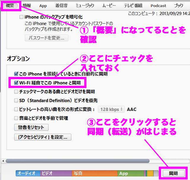Image resolution: width=190 pixels, height=180 pixels.
Task: Select the App tab
Action: click(43, 6)
